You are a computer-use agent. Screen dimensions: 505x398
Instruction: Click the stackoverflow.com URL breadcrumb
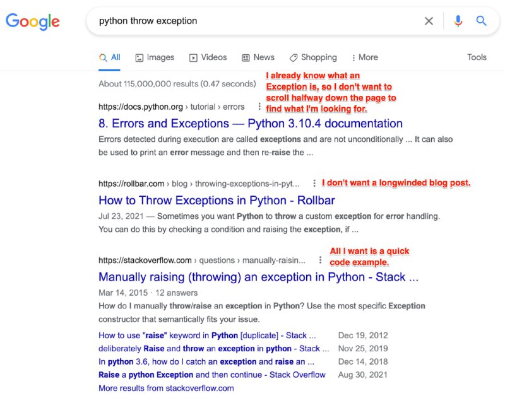coord(202,260)
